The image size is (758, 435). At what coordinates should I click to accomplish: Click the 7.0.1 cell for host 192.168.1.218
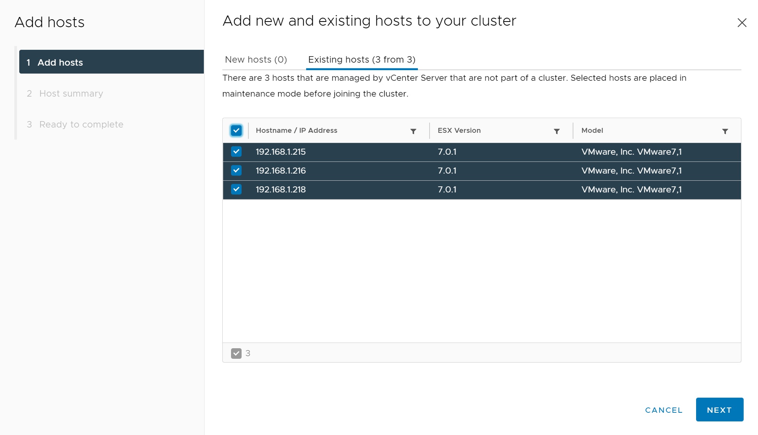point(447,190)
